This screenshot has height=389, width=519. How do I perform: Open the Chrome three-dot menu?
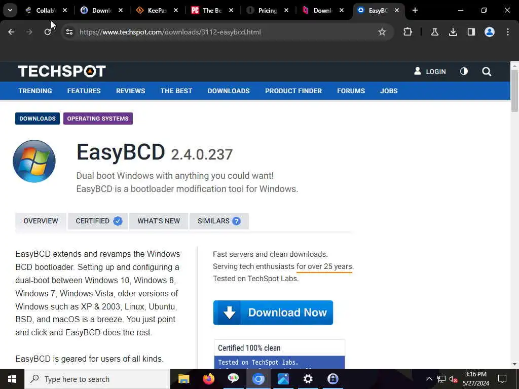pos(508,32)
